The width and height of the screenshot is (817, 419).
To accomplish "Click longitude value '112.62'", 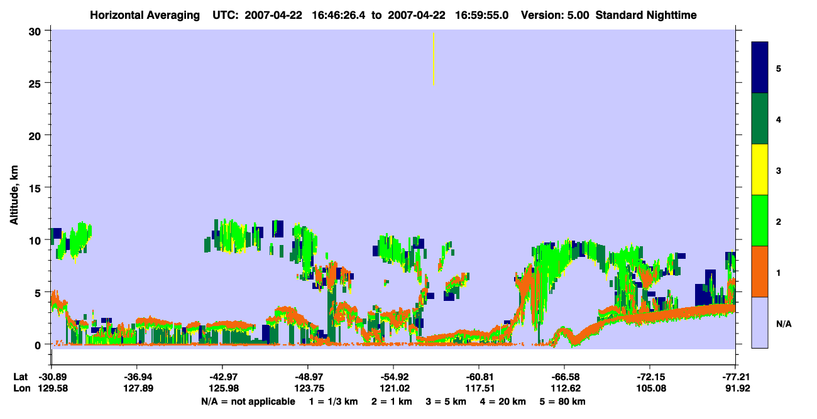I will tap(564, 388).
